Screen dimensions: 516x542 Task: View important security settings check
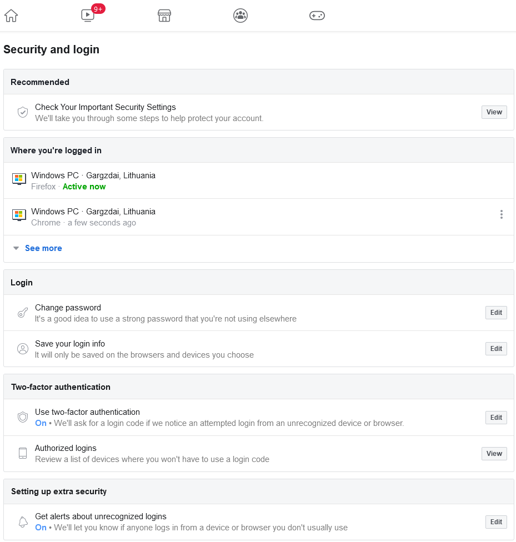[494, 112]
